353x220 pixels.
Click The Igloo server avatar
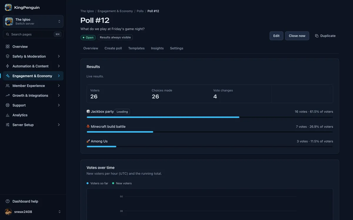coord(9,21)
